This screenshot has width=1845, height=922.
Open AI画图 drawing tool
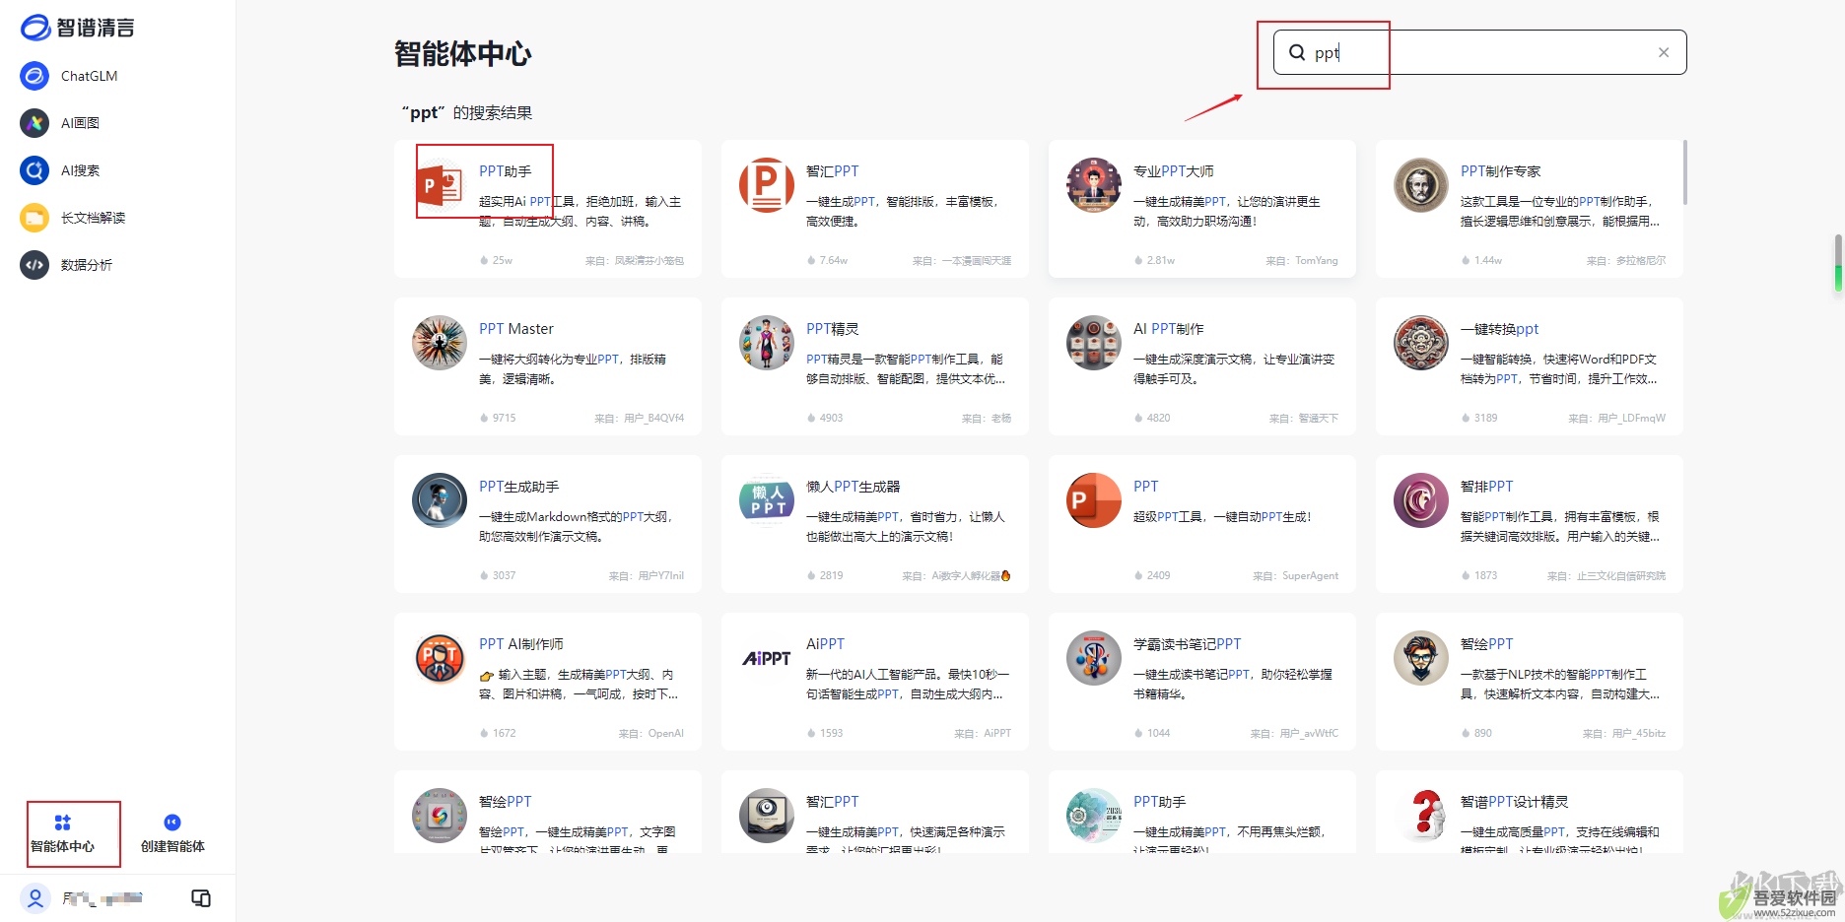coord(60,123)
